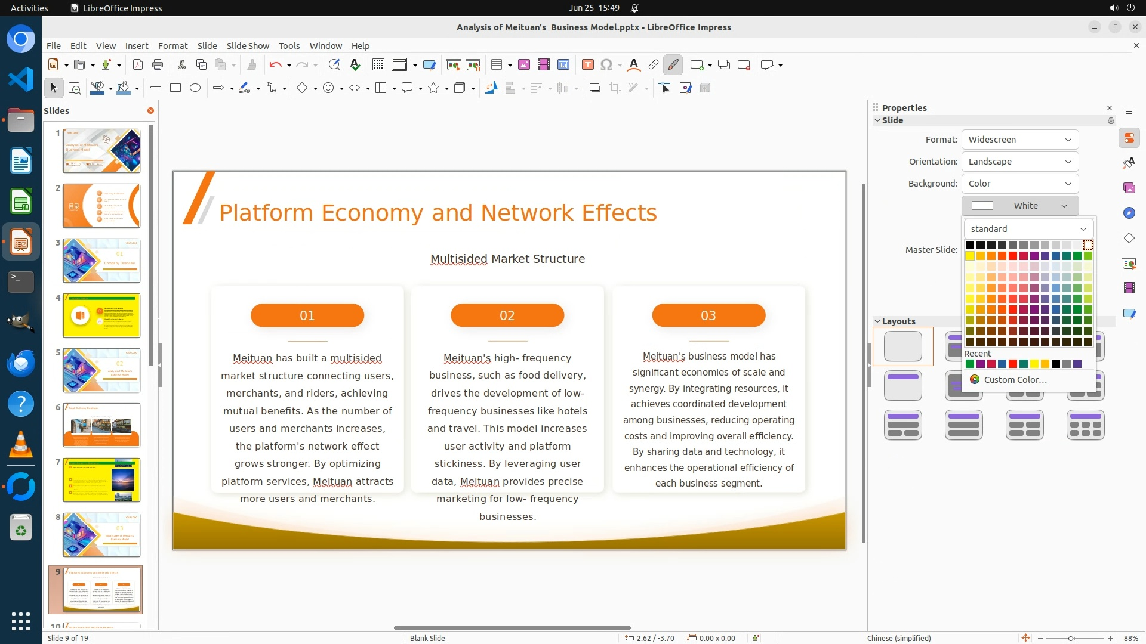Screen dimensions: 1146x644
Task: Open the Orientation dropdown showing Landscape
Action: [1019, 162]
